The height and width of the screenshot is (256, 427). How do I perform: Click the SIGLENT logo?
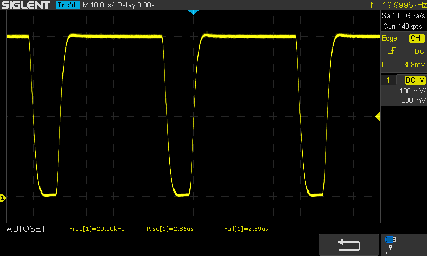pos(26,5)
